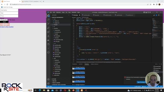Open Run and Debug view
164x92 pixels.
[48, 28]
